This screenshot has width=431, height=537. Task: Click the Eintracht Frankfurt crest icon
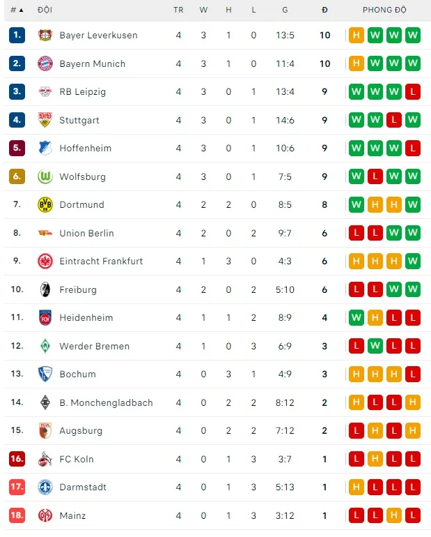45,262
